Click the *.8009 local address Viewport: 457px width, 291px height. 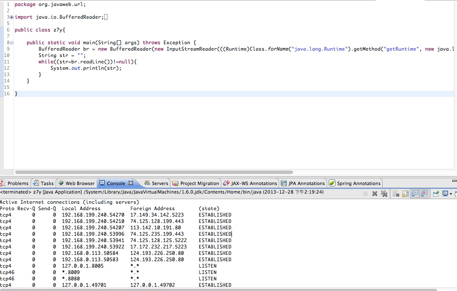coord(71,272)
